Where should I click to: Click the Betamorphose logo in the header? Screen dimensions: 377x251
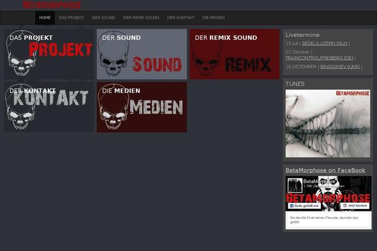point(52,5)
